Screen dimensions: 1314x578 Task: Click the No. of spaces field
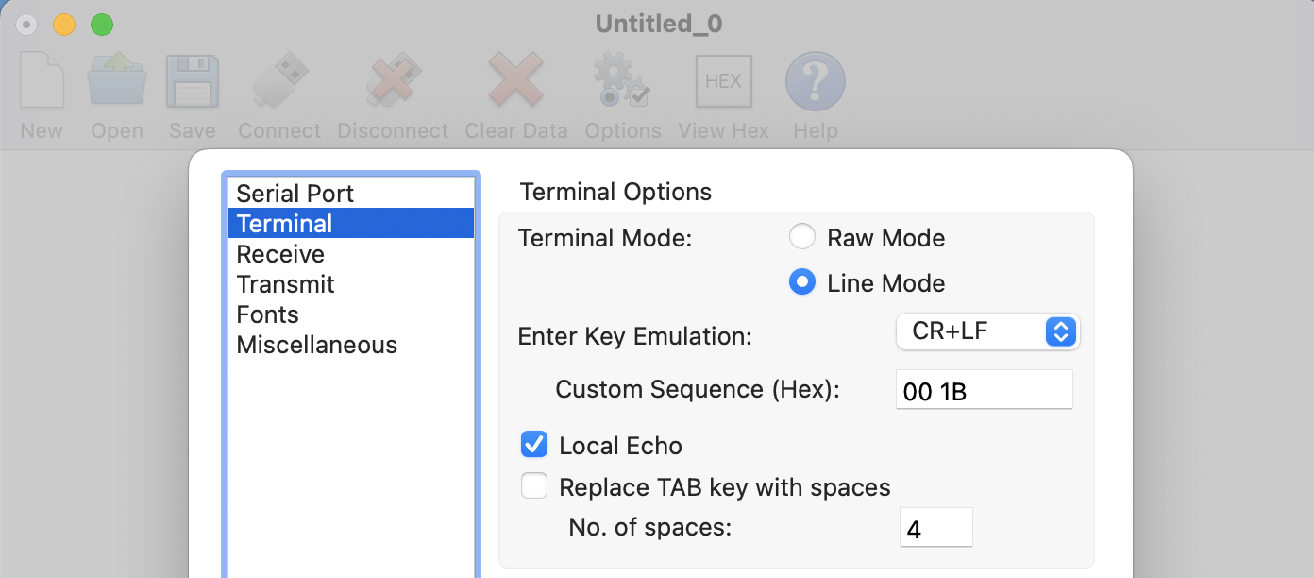(x=935, y=527)
